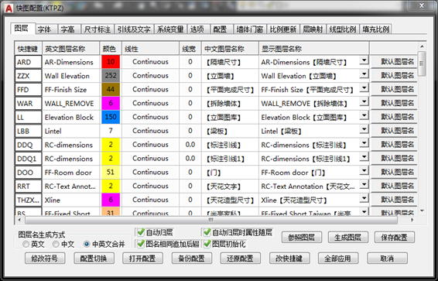Click the 全部应用 button
The image size is (438, 281).
coord(338,259)
